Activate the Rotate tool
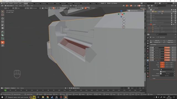The image size is (177, 99). pyautogui.click(x=2, y=22)
